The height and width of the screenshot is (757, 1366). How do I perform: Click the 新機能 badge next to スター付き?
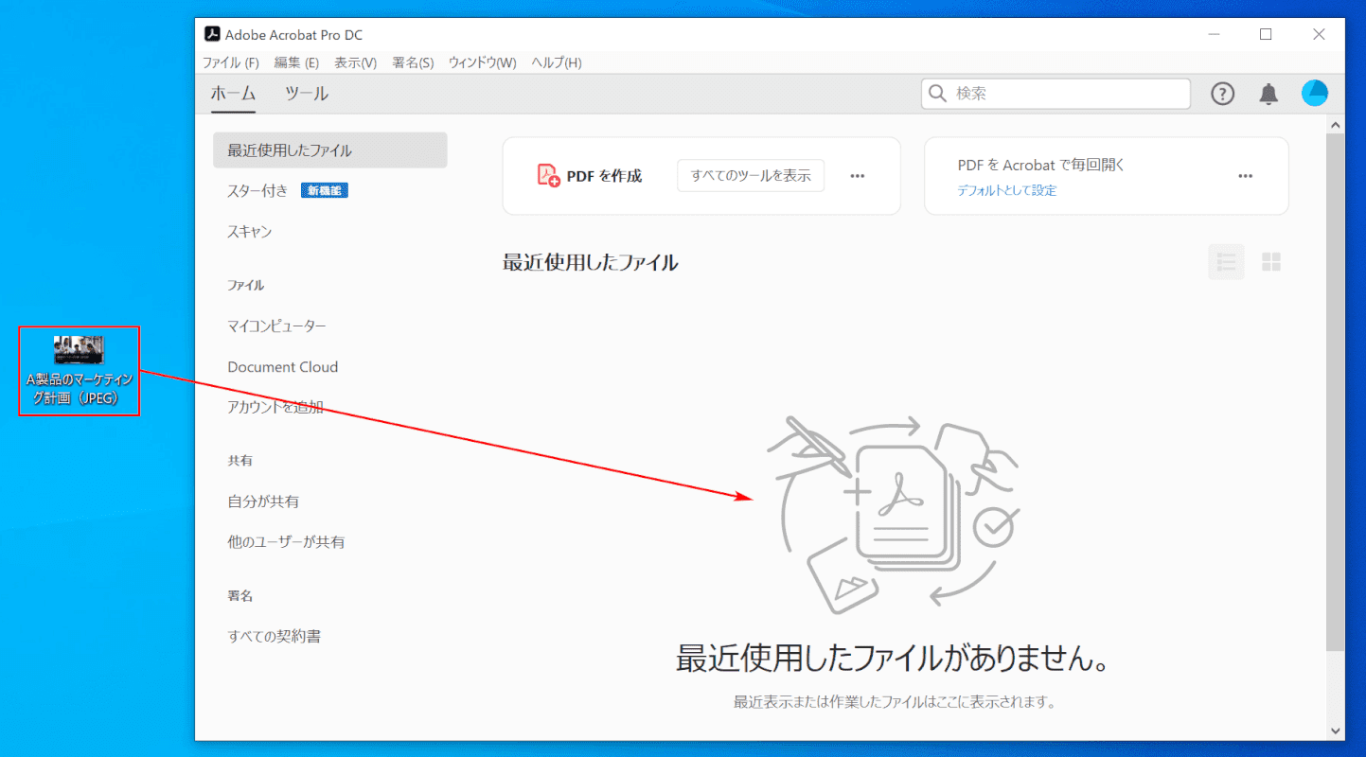[x=325, y=190]
